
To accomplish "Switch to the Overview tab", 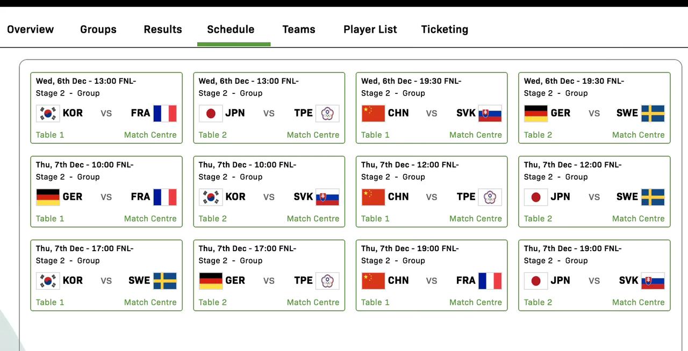I will click(x=31, y=30).
